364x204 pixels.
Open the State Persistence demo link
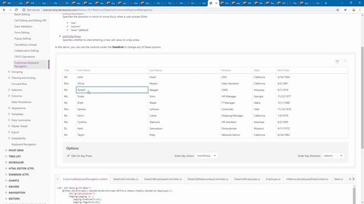coord(22,102)
